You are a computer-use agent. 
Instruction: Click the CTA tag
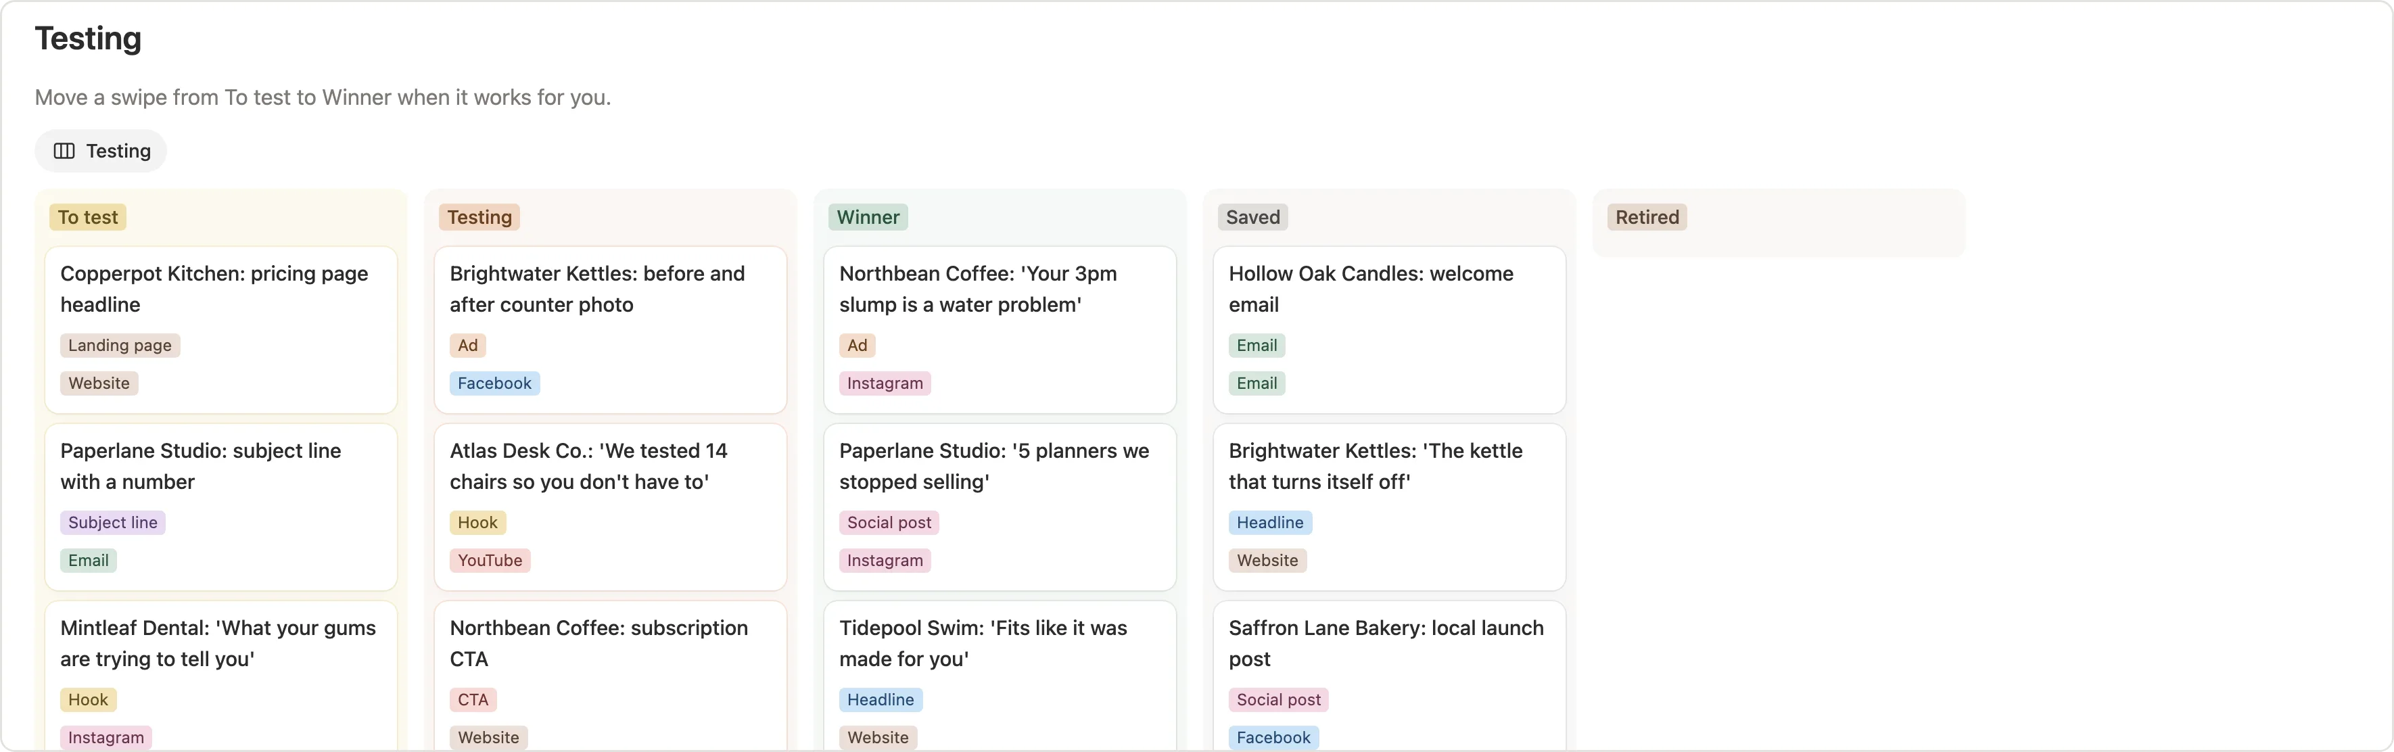[473, 700]
